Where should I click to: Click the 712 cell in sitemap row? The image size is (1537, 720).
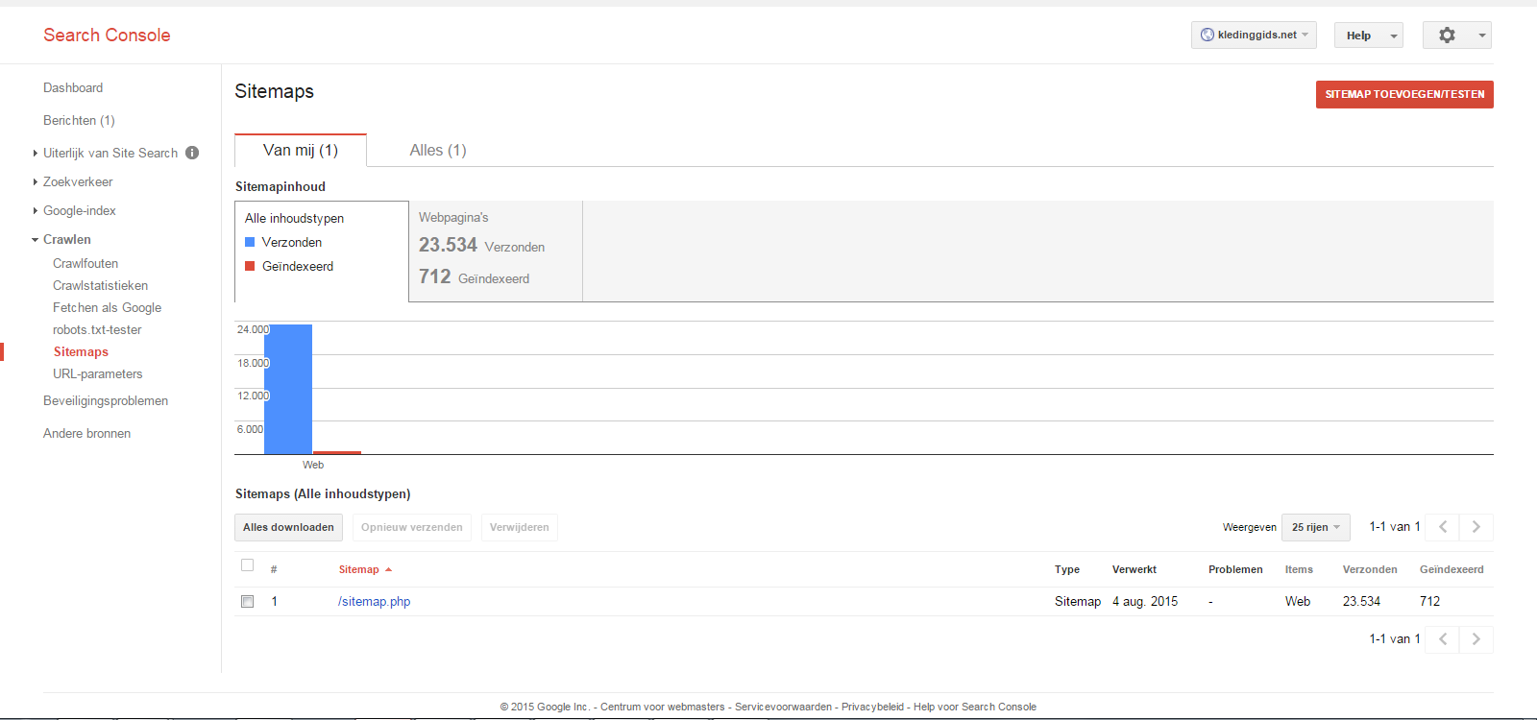point(1429,601)
